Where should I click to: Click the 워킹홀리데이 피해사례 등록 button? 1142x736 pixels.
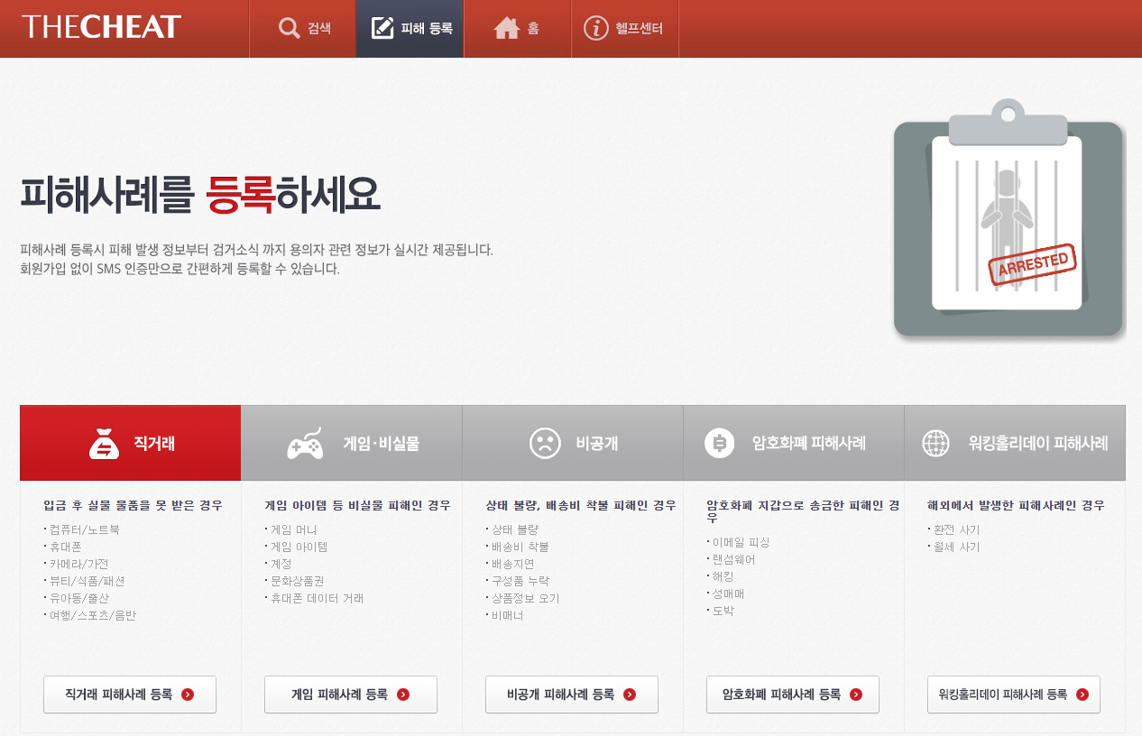click(x=1014, y=695)
